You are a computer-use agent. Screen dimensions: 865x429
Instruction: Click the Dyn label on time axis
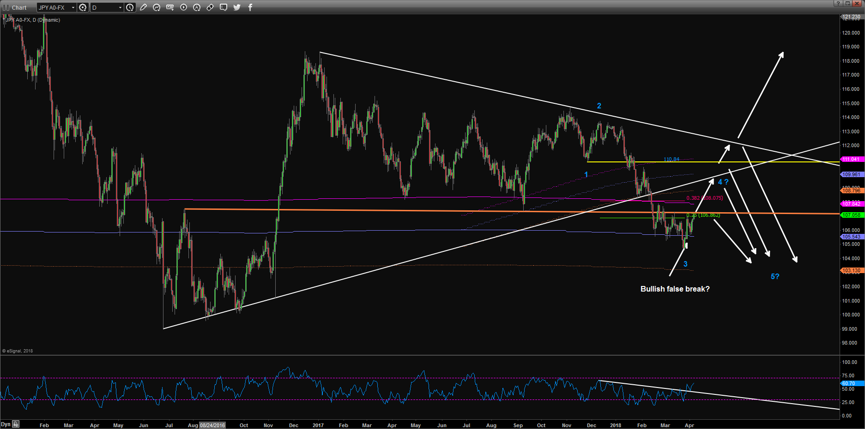6,424
